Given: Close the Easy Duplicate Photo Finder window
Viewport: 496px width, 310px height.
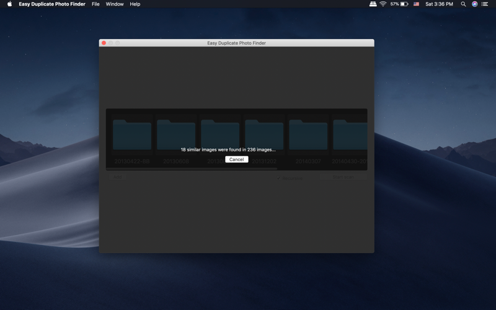Looking at the screenshot, I should 104,43.
